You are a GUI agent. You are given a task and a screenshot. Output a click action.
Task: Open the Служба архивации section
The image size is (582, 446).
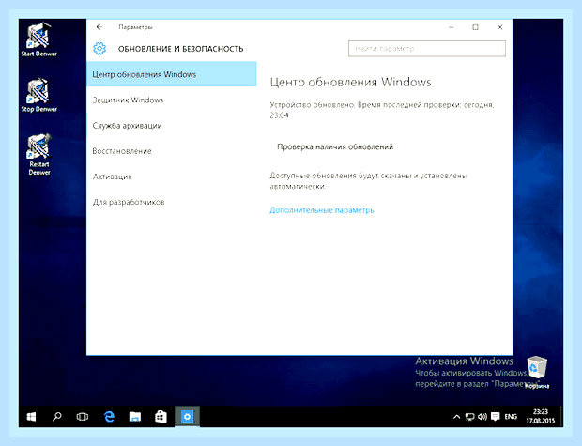172,126
